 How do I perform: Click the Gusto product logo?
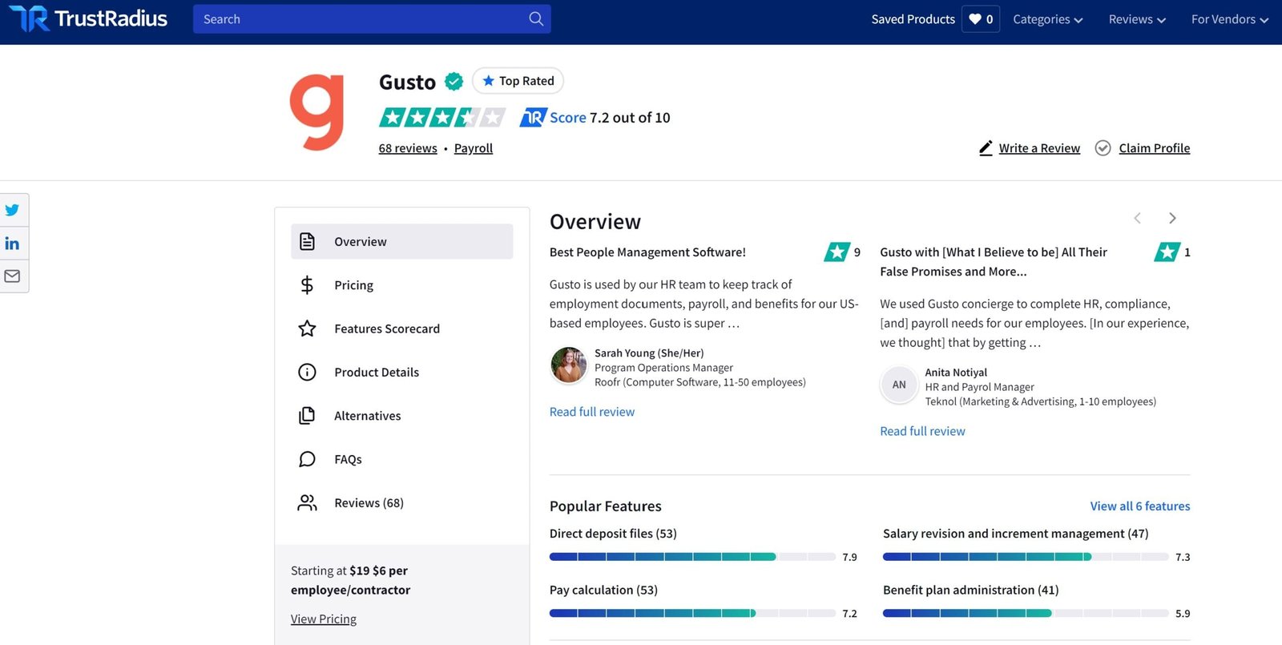pos(317,111)
